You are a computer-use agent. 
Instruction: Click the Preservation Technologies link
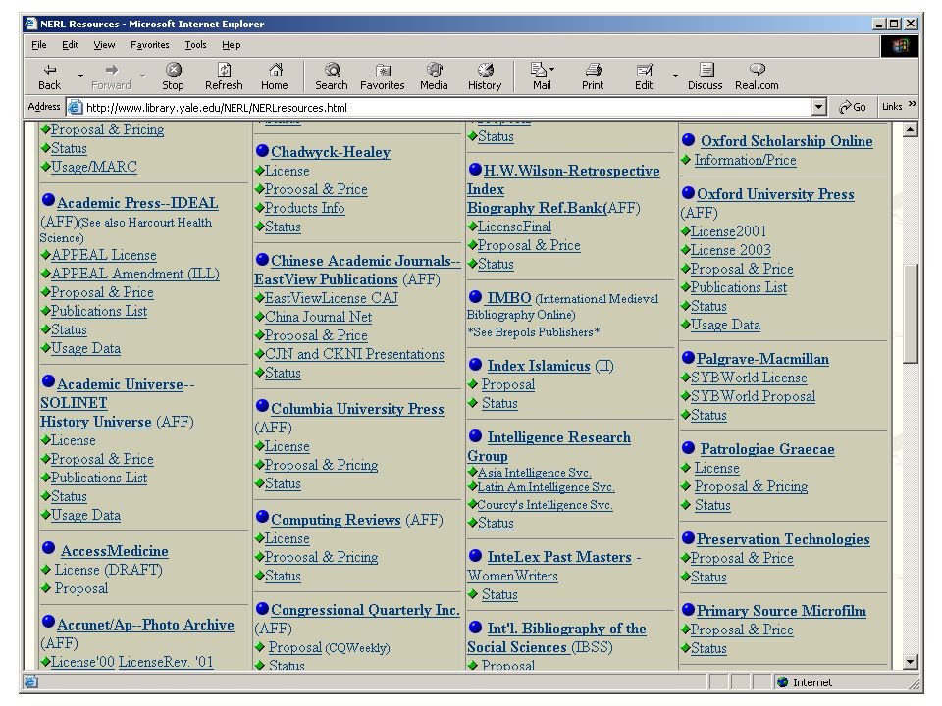pyautogui.click(x=783, y=539)
